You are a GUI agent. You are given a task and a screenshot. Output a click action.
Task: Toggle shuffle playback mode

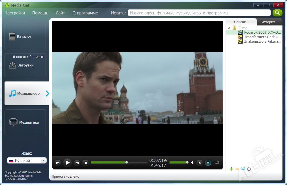pos(243,169)
